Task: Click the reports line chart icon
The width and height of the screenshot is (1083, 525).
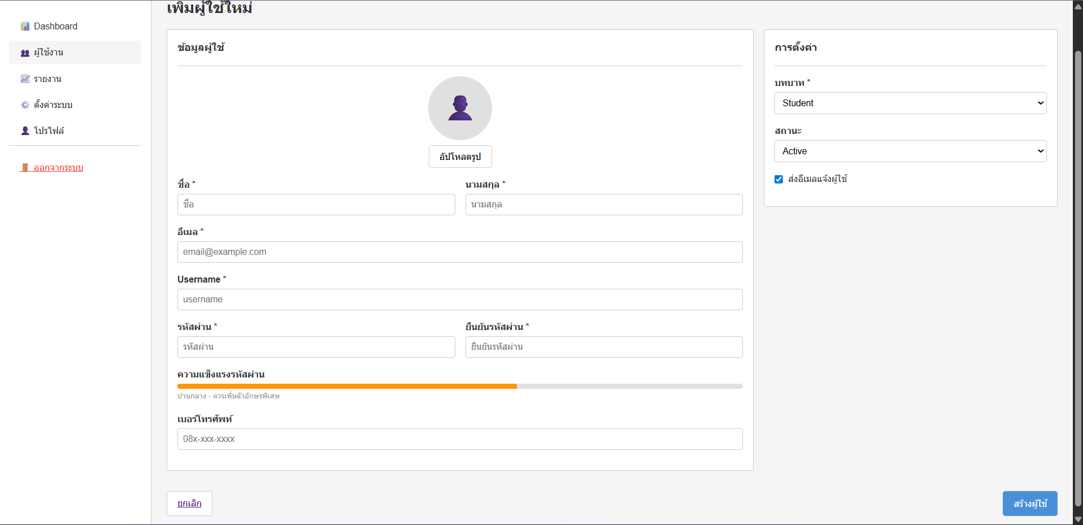Action: pyautogui.click(x=25, y=79)
